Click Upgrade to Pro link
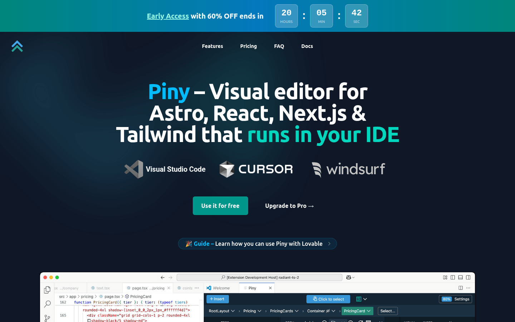 [289, 206]
